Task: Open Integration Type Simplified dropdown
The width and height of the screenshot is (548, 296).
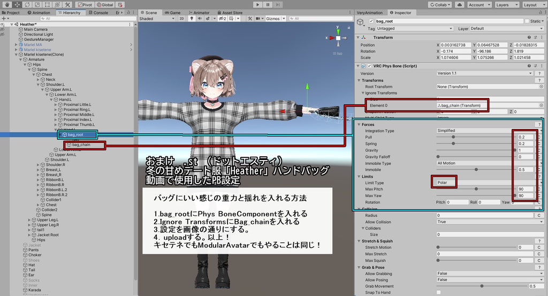Action: pos(489,131)
